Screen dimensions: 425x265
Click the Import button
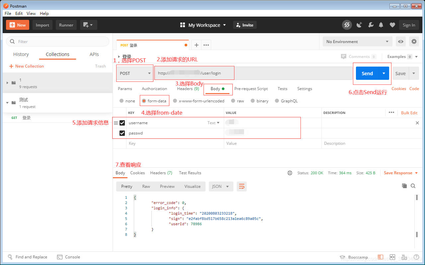point(42,25)
